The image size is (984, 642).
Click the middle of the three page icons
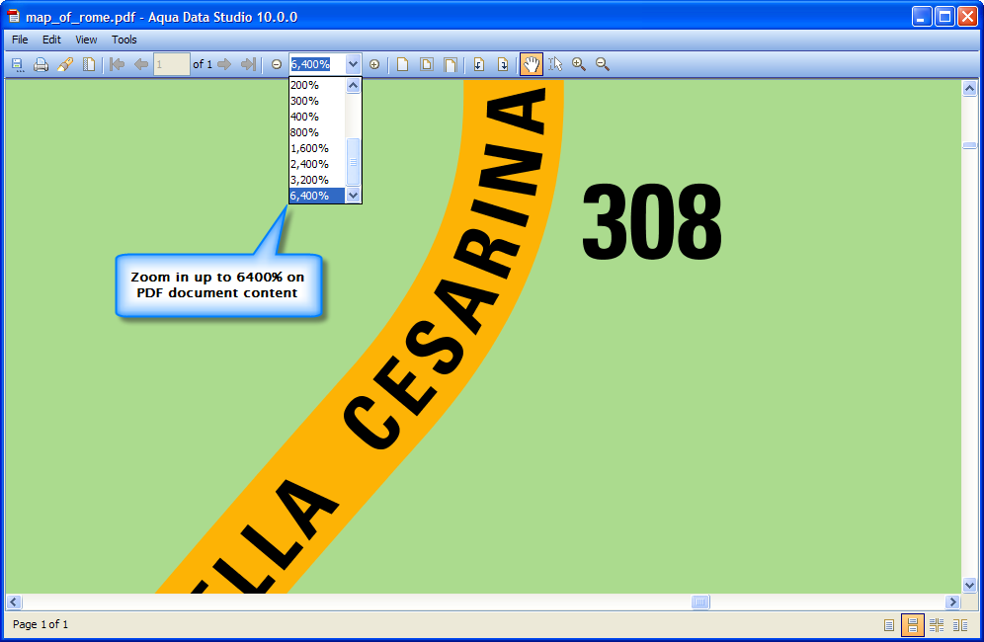coord(427,64)
